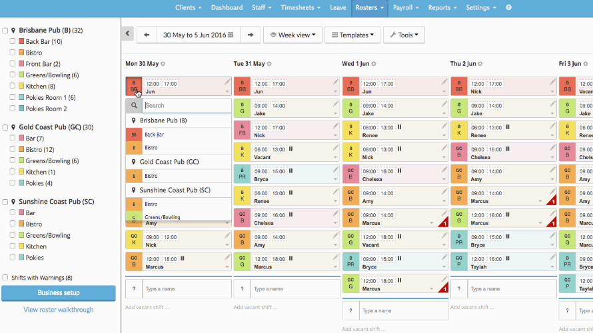Click the Business setup button

pyautogui.click(x=59, y=293)
